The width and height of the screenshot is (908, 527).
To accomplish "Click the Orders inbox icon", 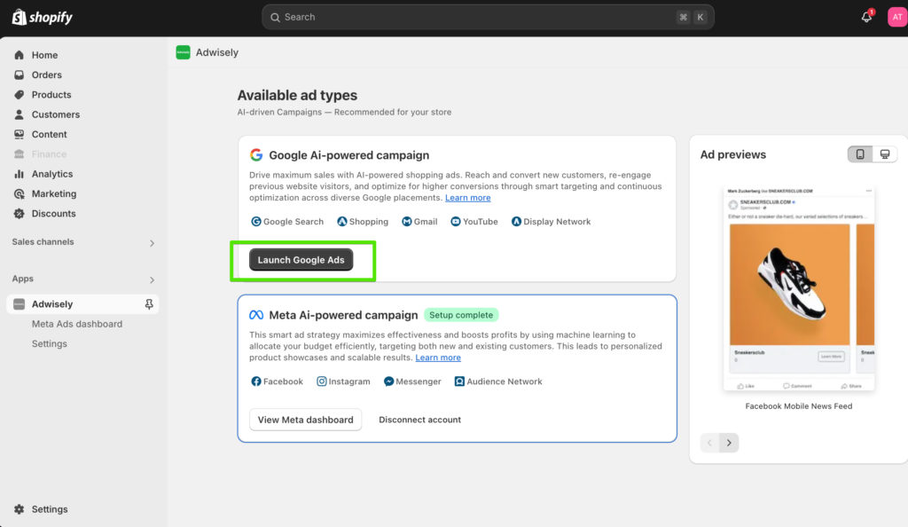I will coord(20,75).
